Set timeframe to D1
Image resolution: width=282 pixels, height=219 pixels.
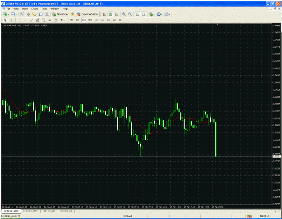108,20
